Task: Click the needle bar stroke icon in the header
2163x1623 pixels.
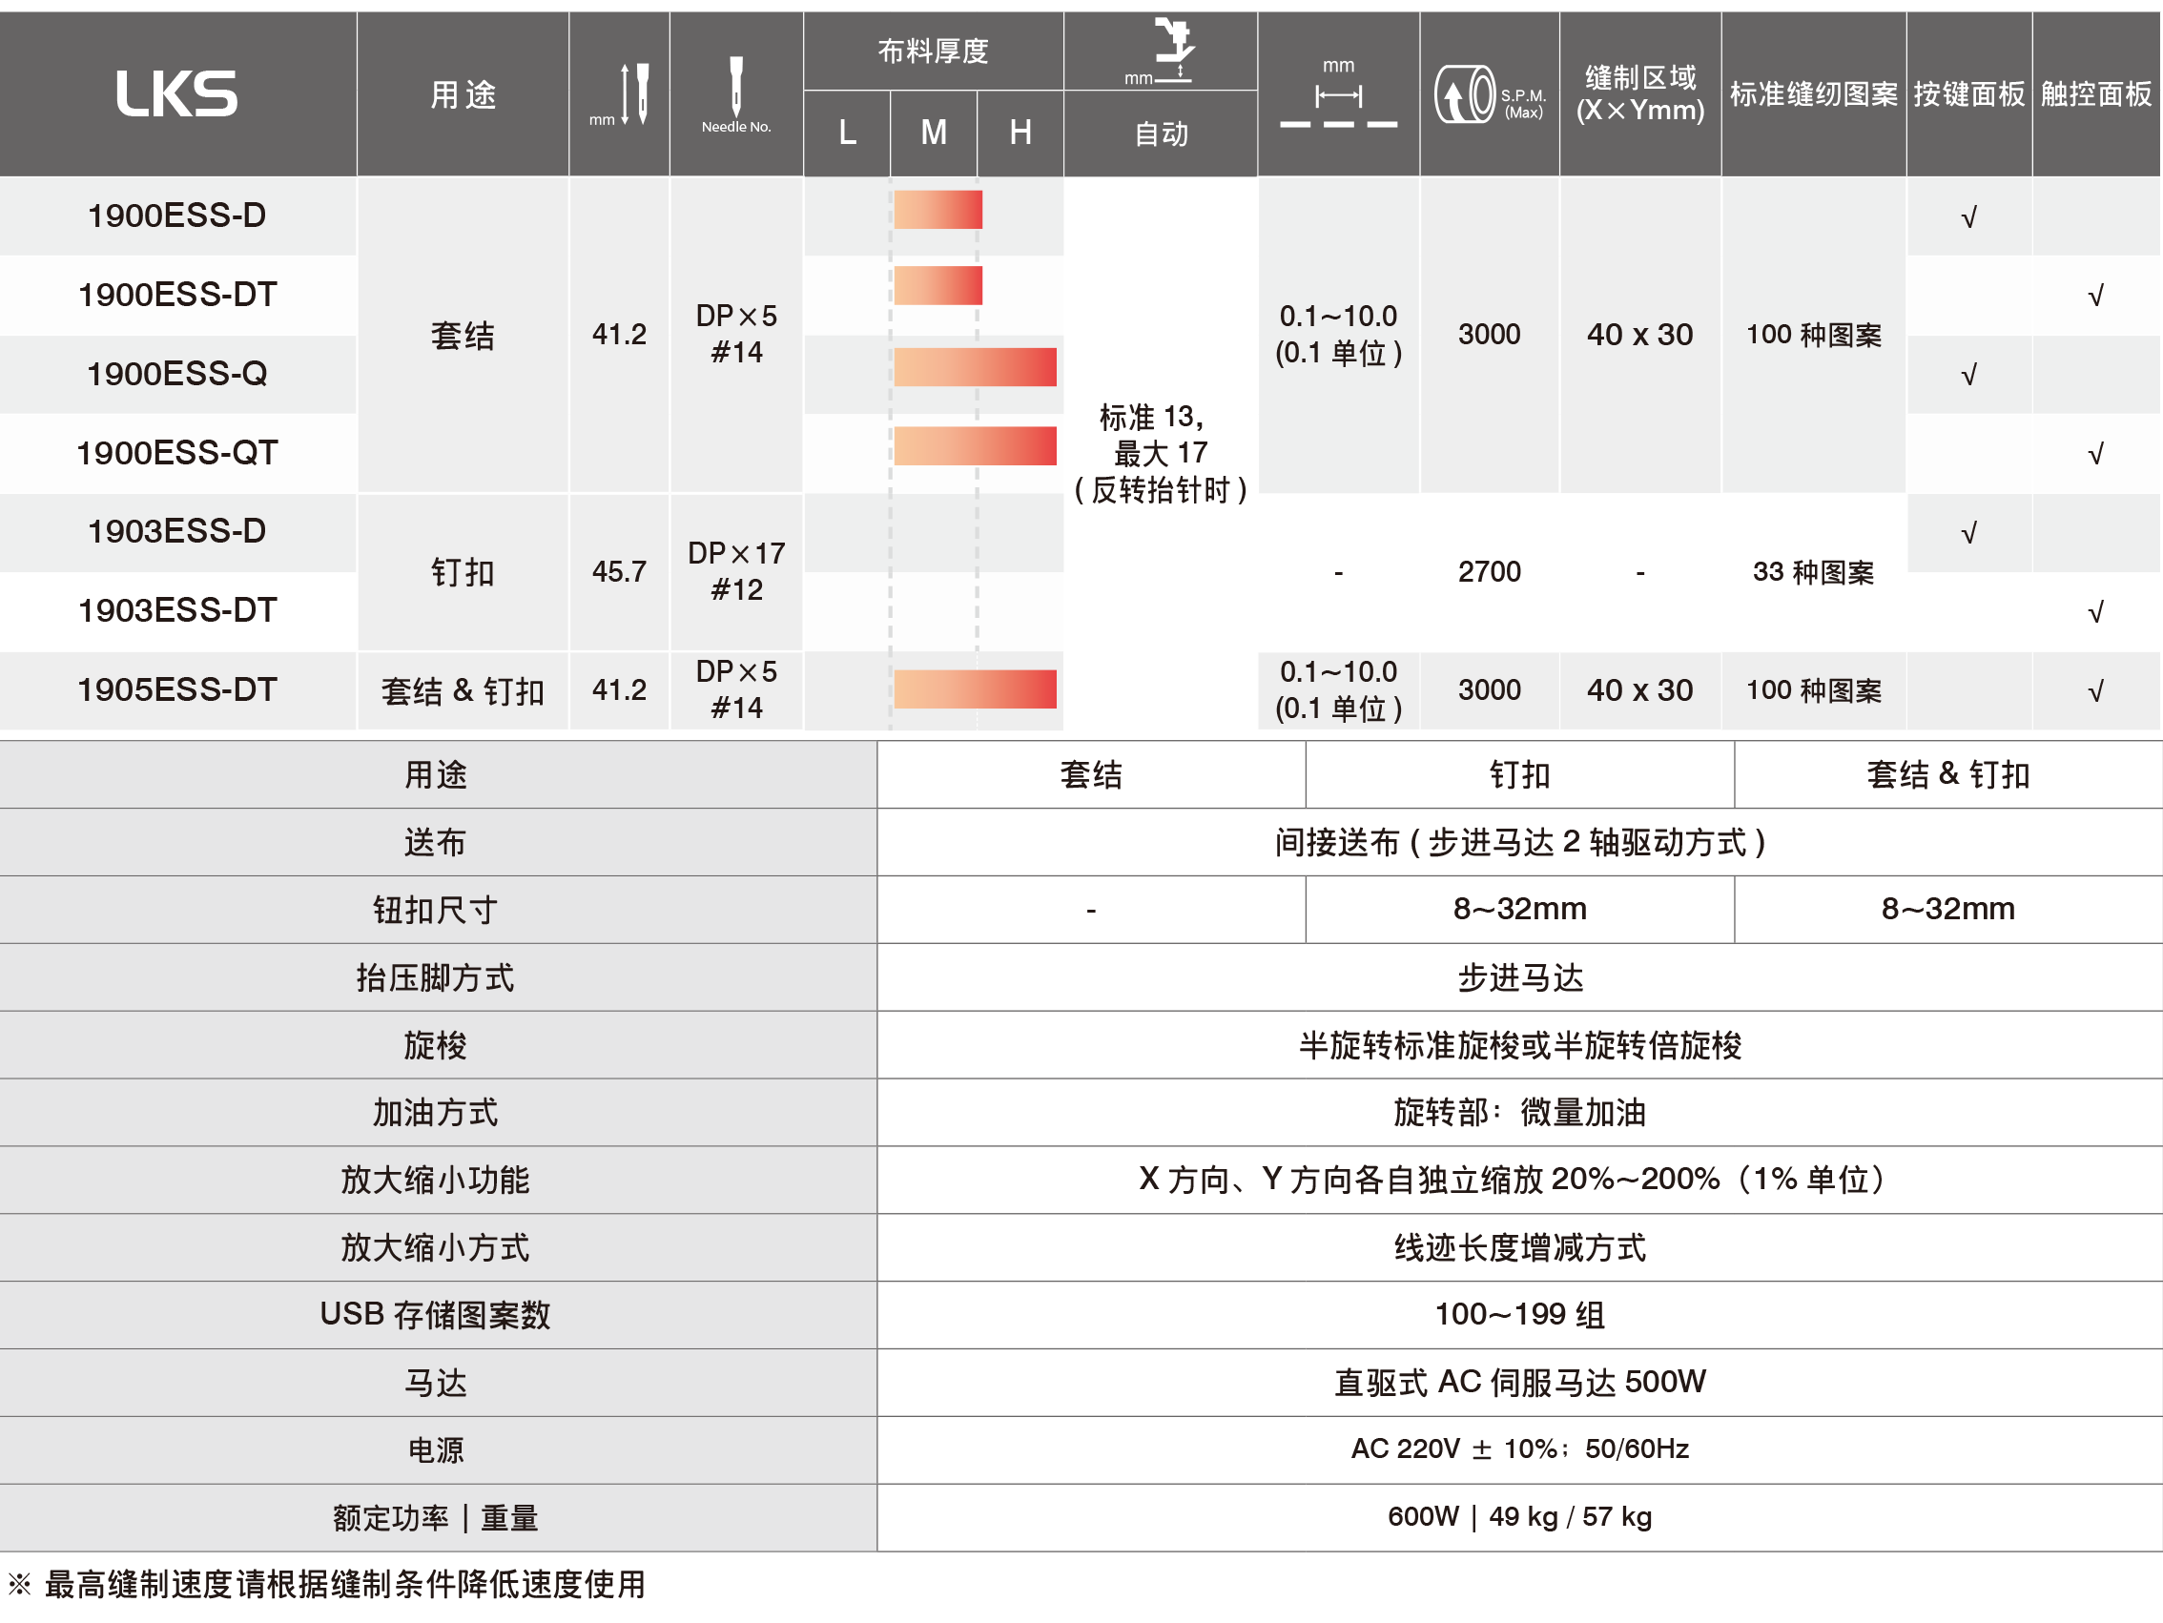Action: [x=620, y=94]
